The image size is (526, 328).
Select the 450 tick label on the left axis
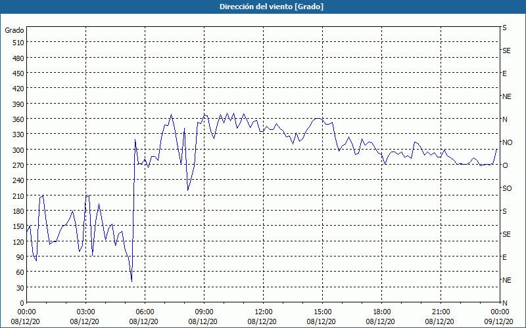[x=18, y=73]
